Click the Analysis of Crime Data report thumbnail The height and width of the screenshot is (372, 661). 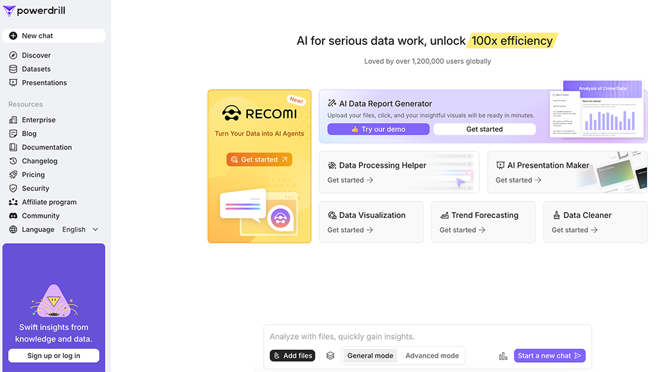598,110
